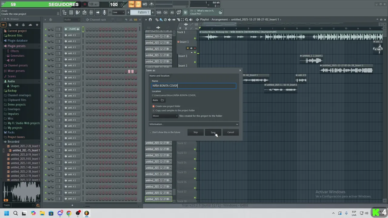Toggle Don't show this in the future

coord(150,132)
